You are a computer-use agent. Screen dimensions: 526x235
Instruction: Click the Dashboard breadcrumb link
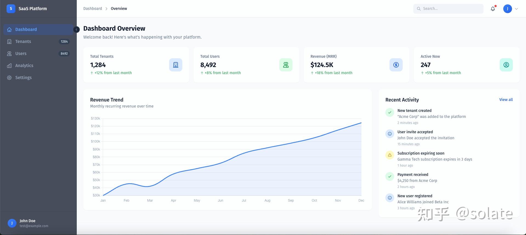tap(93, 8)
